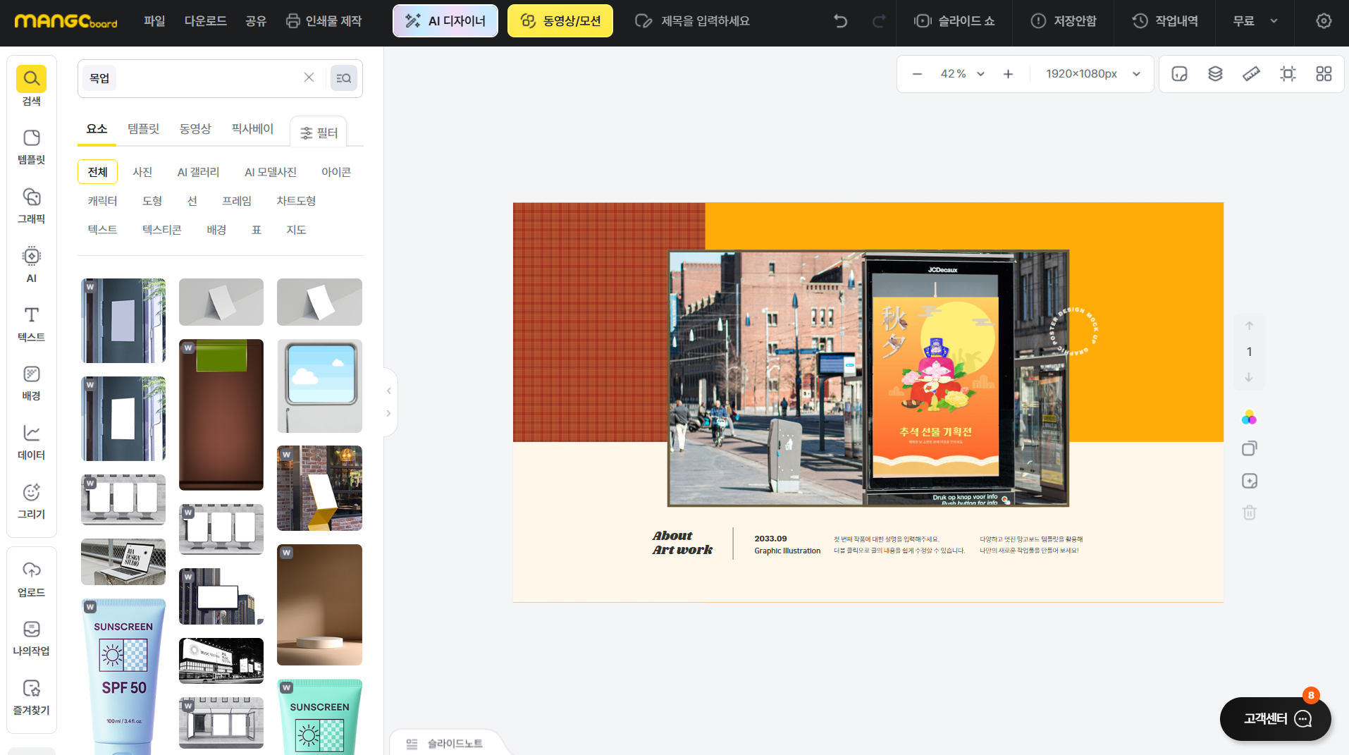Select the 텍스트 text tool
This screenshot has width=1349, height=755.
click(x=31, y=324)
